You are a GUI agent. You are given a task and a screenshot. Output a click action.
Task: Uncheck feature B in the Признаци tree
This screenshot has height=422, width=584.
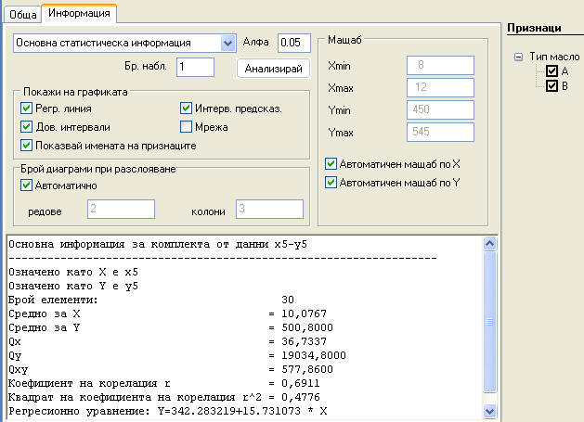click(552, 86)
